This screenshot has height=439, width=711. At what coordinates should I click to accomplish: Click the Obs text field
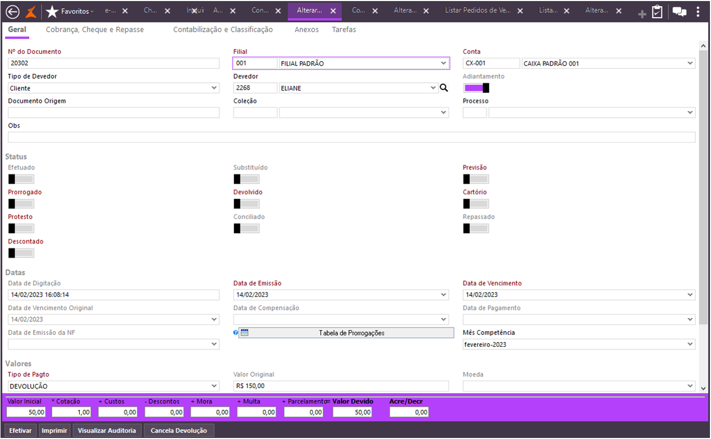coord(352,137)
